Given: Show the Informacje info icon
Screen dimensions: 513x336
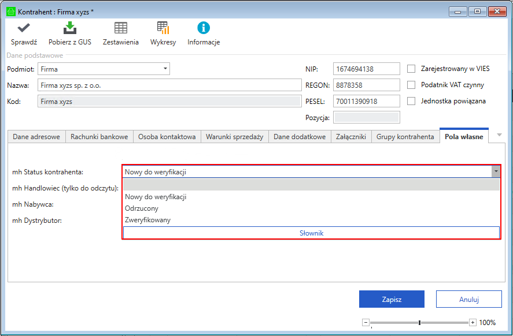Looking at the screenshot, I should (x=204, y=28).
